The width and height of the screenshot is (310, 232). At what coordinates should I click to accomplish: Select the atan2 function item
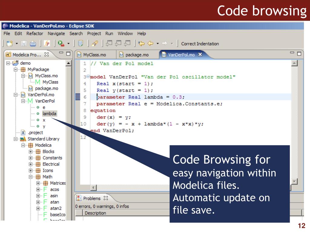(56, 208)
